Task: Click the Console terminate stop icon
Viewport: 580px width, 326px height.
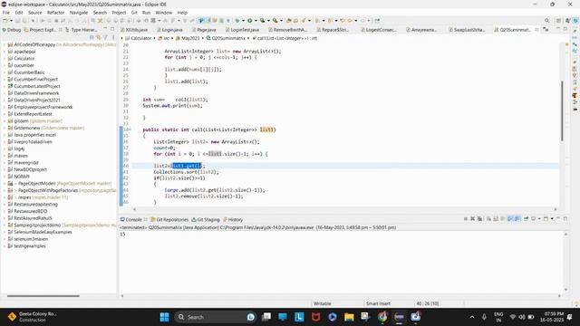Action: click(466, 219)
